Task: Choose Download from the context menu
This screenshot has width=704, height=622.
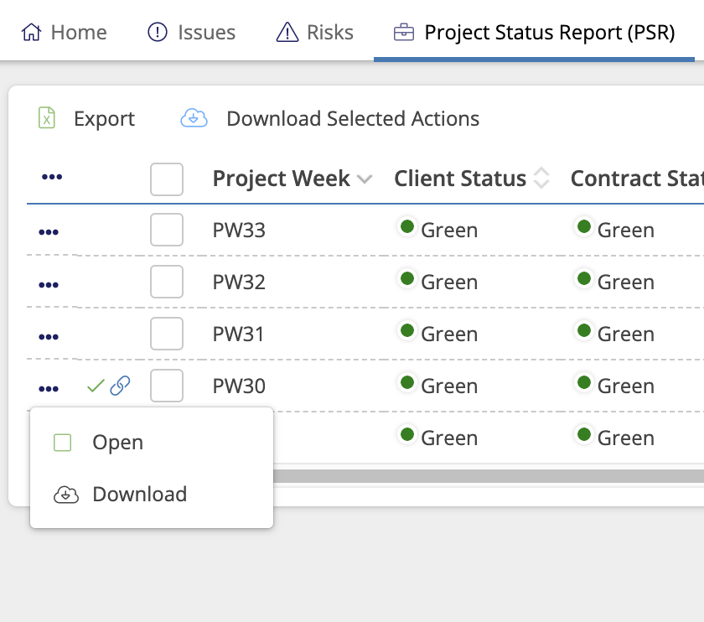Action: point(139,495)
